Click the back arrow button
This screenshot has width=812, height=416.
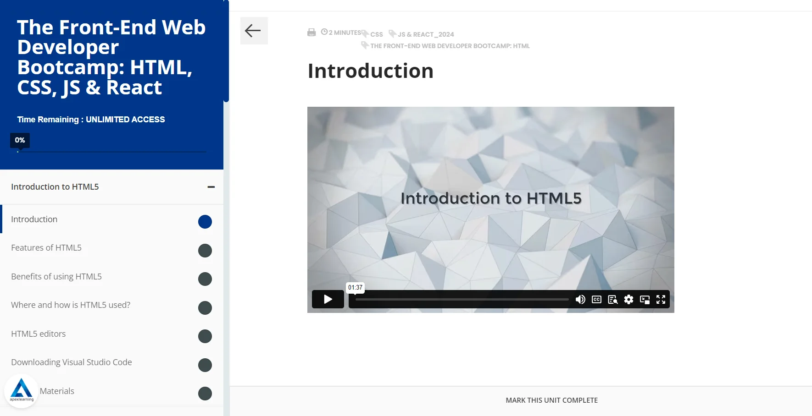pyautogui.click(x=254, y=31)
